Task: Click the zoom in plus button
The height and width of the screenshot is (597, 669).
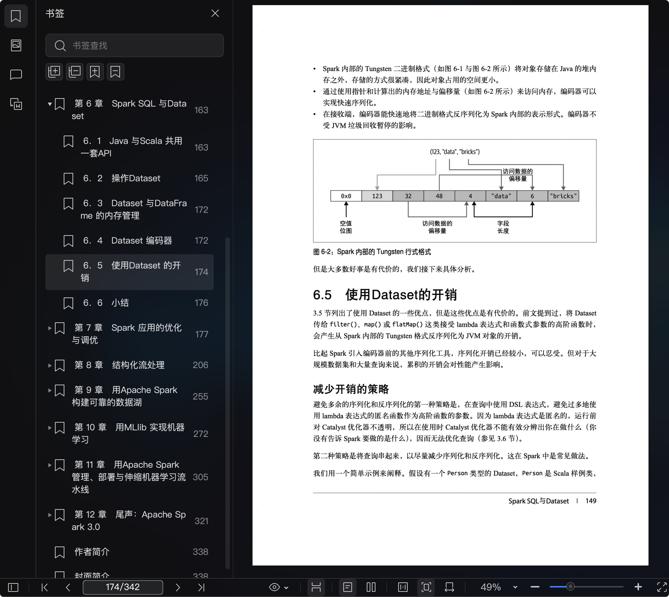Action: coord(638,587)
